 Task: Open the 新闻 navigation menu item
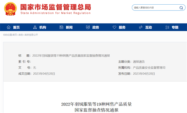(x=69, y=27)
